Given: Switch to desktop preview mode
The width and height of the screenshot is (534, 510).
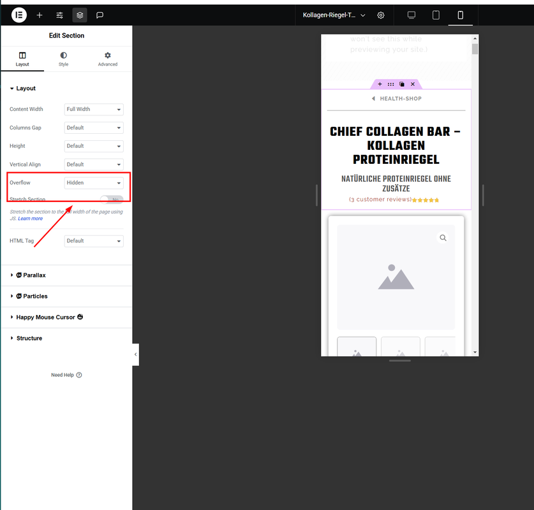Looking at the screenshot, I should tap(412, 15).
